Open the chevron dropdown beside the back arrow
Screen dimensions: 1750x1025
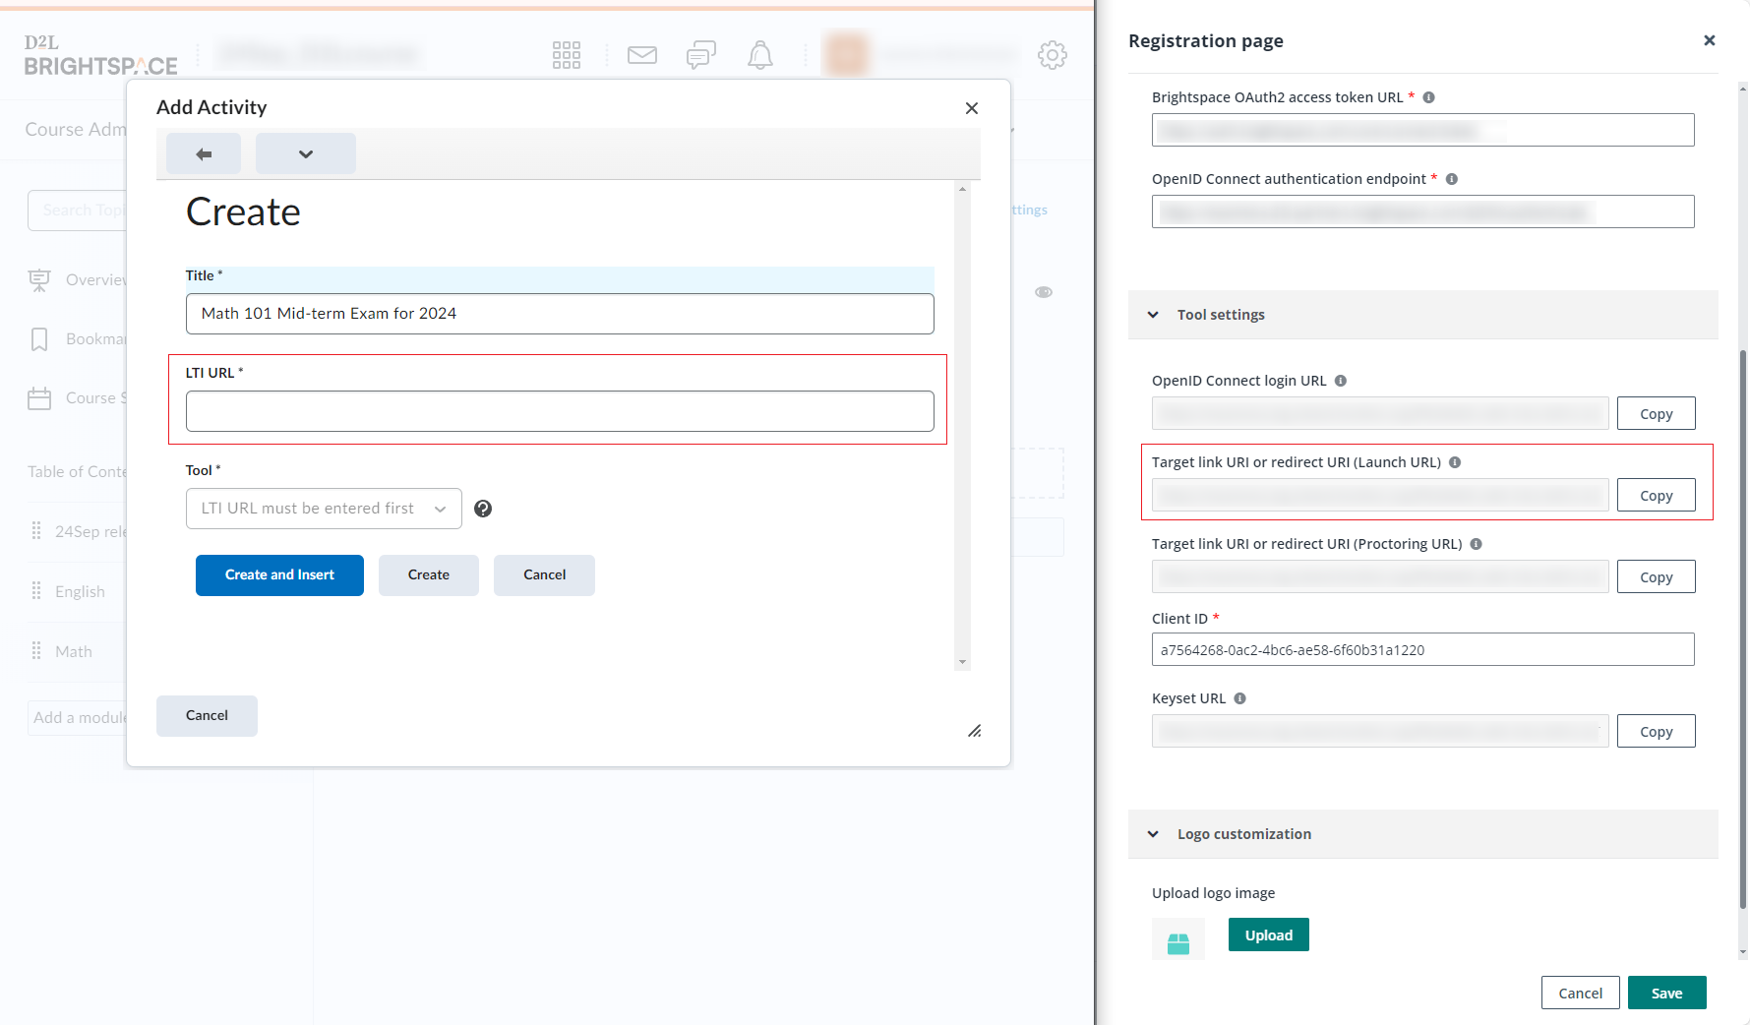(x=306, y=153)
